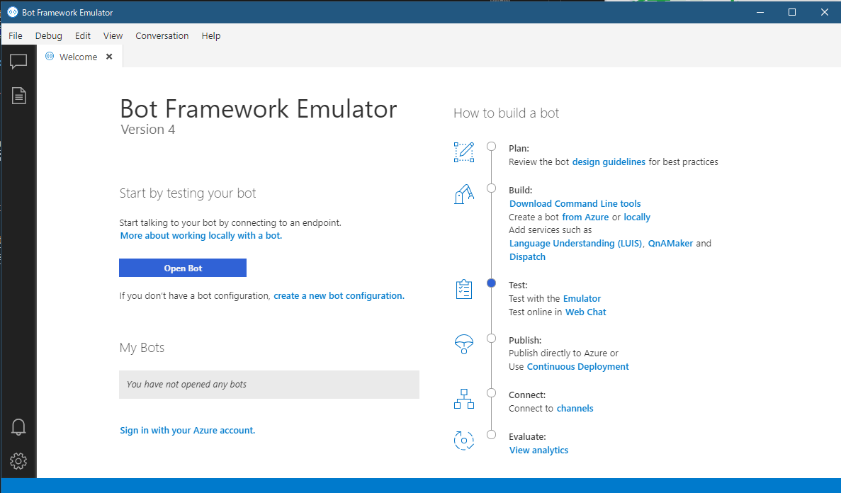Click the 'Version 4' text

tap(148, 130)
